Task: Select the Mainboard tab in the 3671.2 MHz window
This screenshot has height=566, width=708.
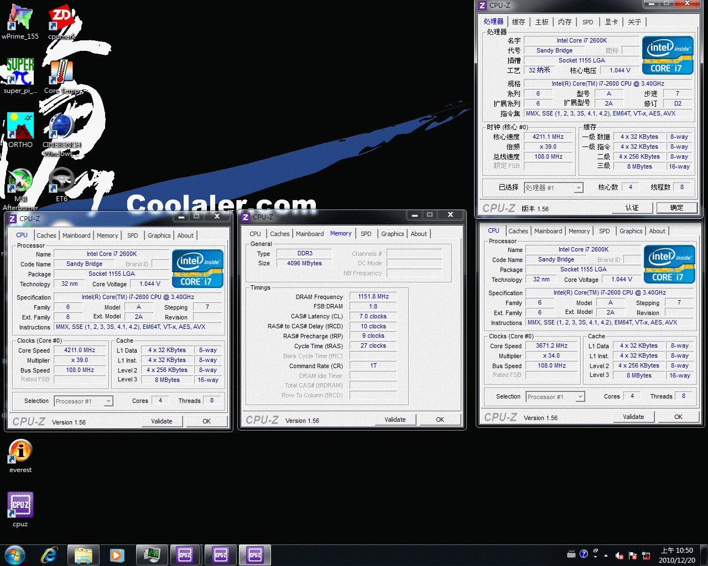Action: [548, 231]
